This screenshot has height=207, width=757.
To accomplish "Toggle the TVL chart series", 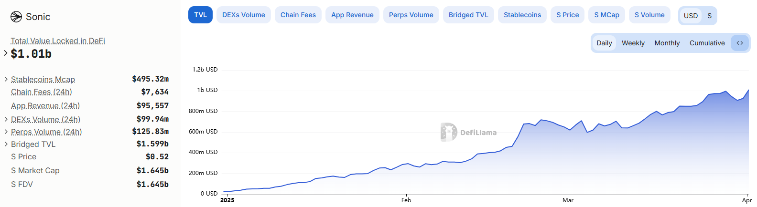I will coord(200,15).
